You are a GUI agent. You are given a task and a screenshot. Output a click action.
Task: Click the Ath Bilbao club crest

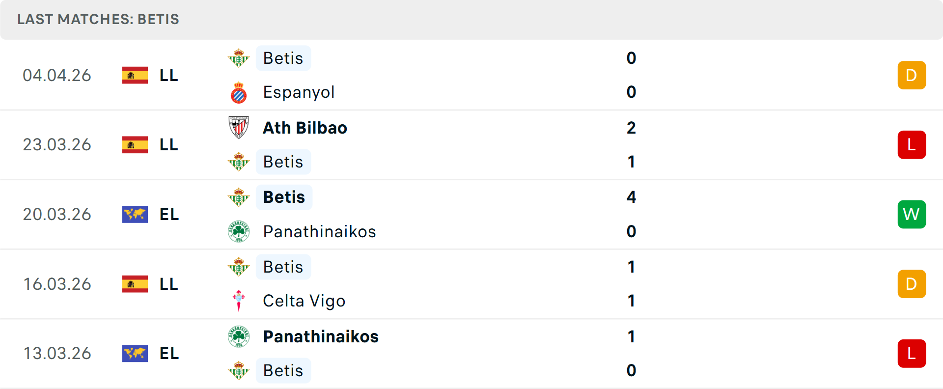[x=239, y=128]
